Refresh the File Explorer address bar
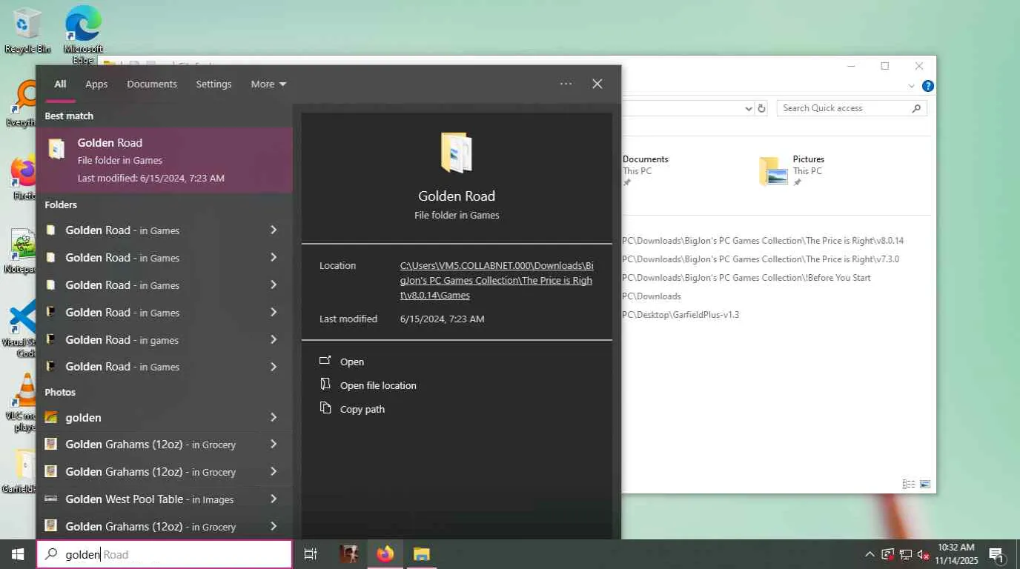The width and height of the screenshot is (1020, 569). (761, 108)
